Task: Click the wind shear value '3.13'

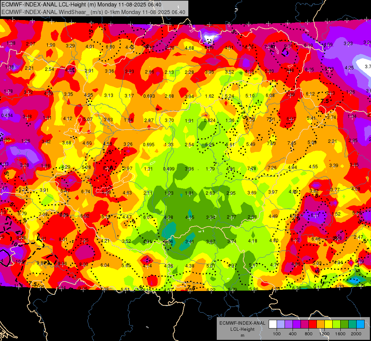Action: (109, 95)
